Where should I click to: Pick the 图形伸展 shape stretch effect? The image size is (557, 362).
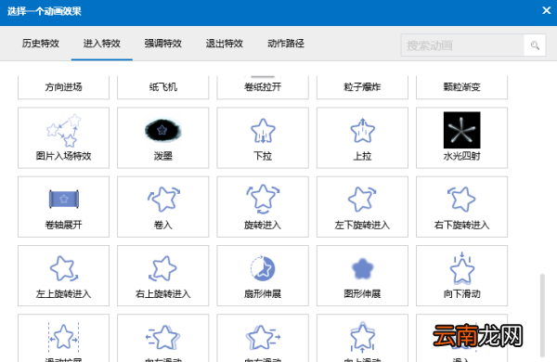[362, 276]
